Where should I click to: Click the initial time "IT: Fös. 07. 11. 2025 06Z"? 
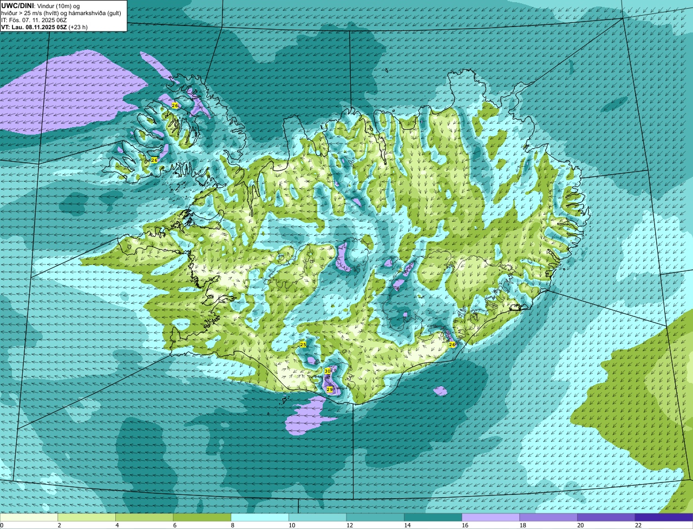[x=34, y=20]
